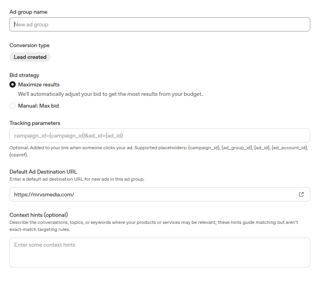Focus the context hints text area
This screenshot has height=282, width=320.
pos(160,253)
